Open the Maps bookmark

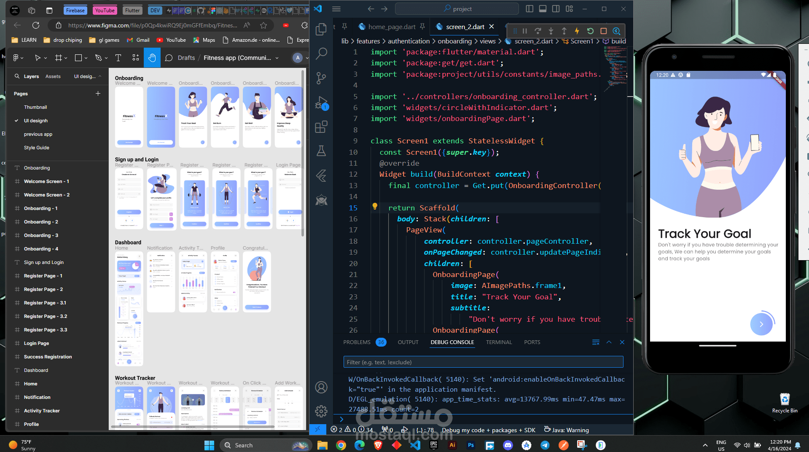pos(204,40)
